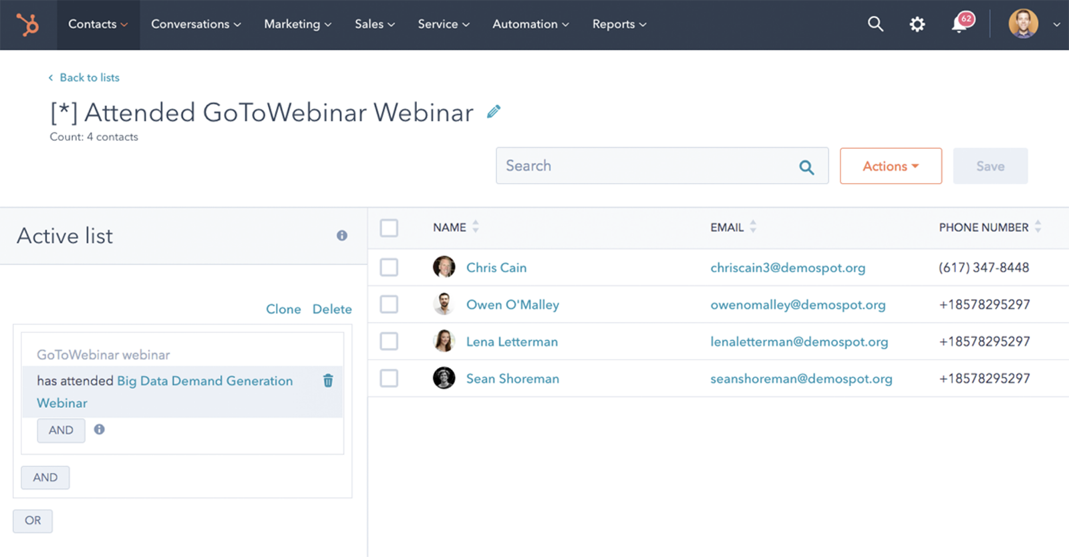Image resolution: width=1069 pixels, height=557 pixels.
Task: Open the Actions dropdown
Action: [891, 166]
